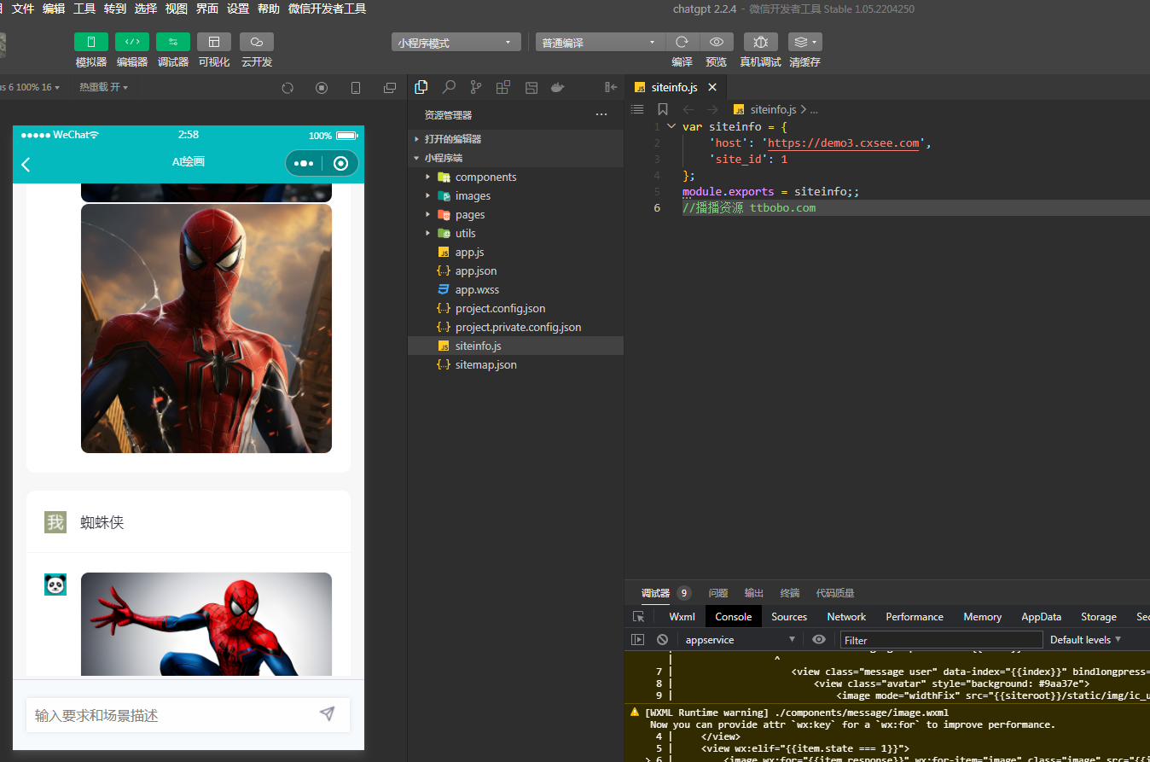Screen dimensions: 1150x762
Task: Toggle the console sidebar icon
Action: (637, 640)
